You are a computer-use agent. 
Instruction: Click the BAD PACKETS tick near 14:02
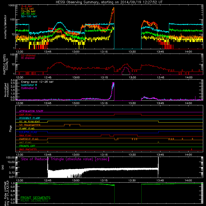(x=192, y=149)
